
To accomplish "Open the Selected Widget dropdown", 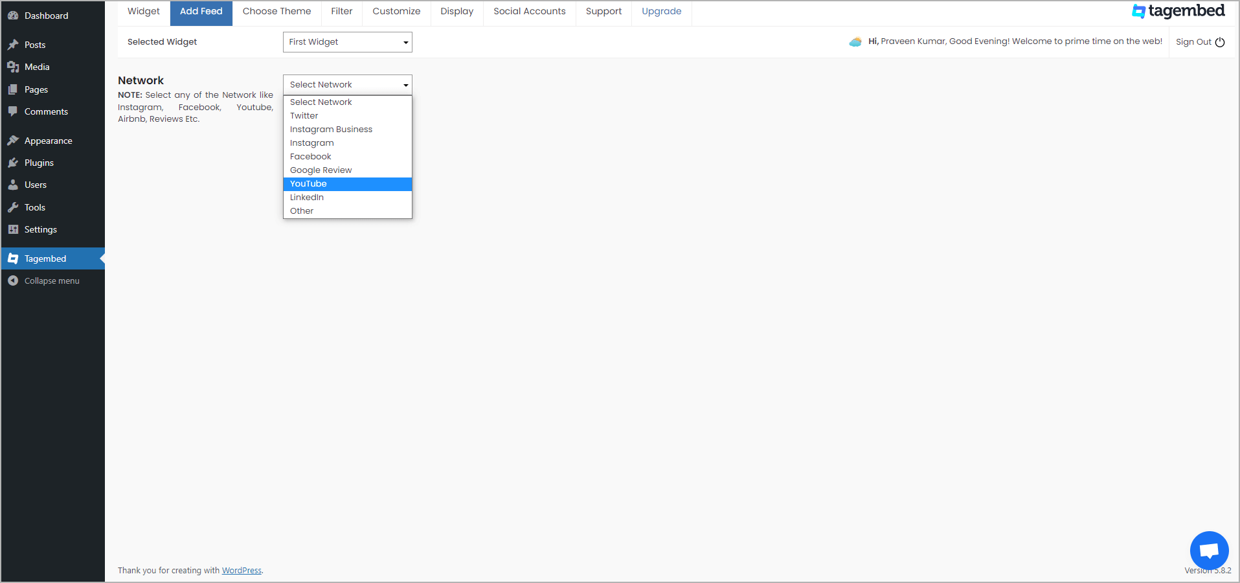I will [348, 42].
